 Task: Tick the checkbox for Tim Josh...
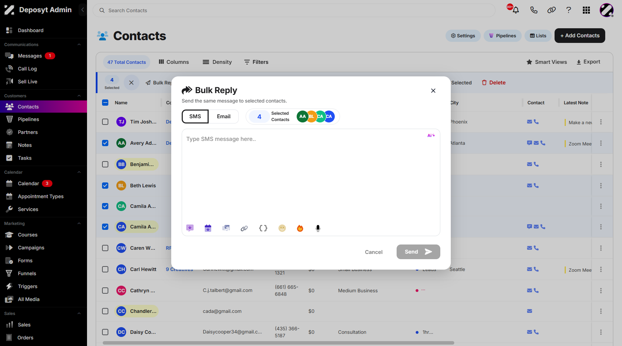tap(105, 122)
